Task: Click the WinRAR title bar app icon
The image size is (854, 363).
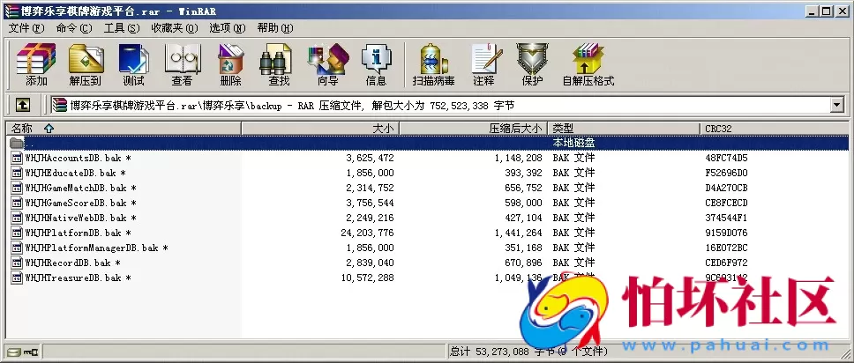Action: pos(11,11)
